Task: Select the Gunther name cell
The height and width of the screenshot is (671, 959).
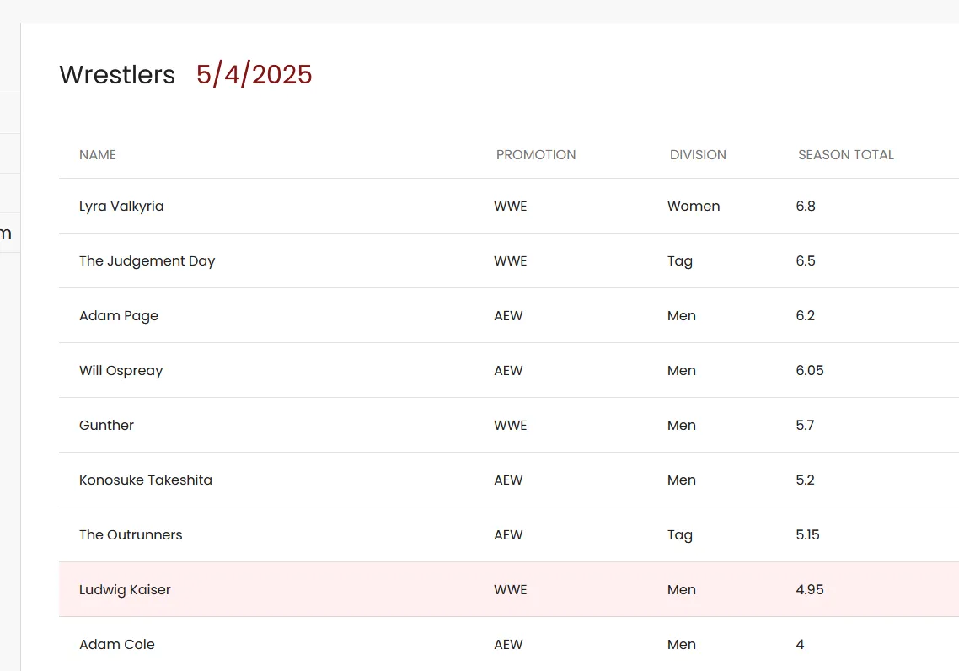Action: pyautogui.click(x=106, y=425)
